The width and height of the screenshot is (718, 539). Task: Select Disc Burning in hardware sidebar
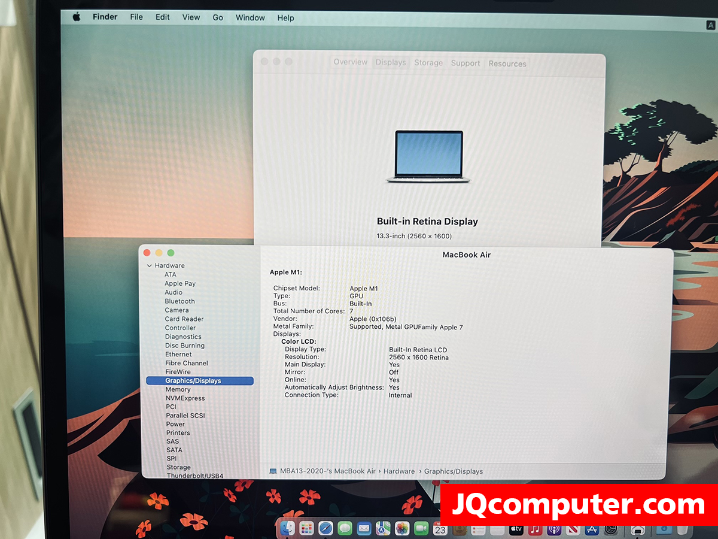(185, 346)
